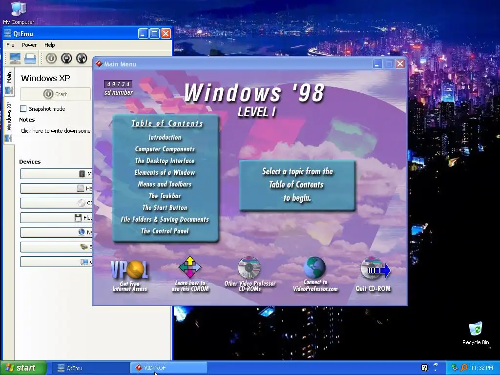Select The Desktop Interface topic

pos(165,161)
